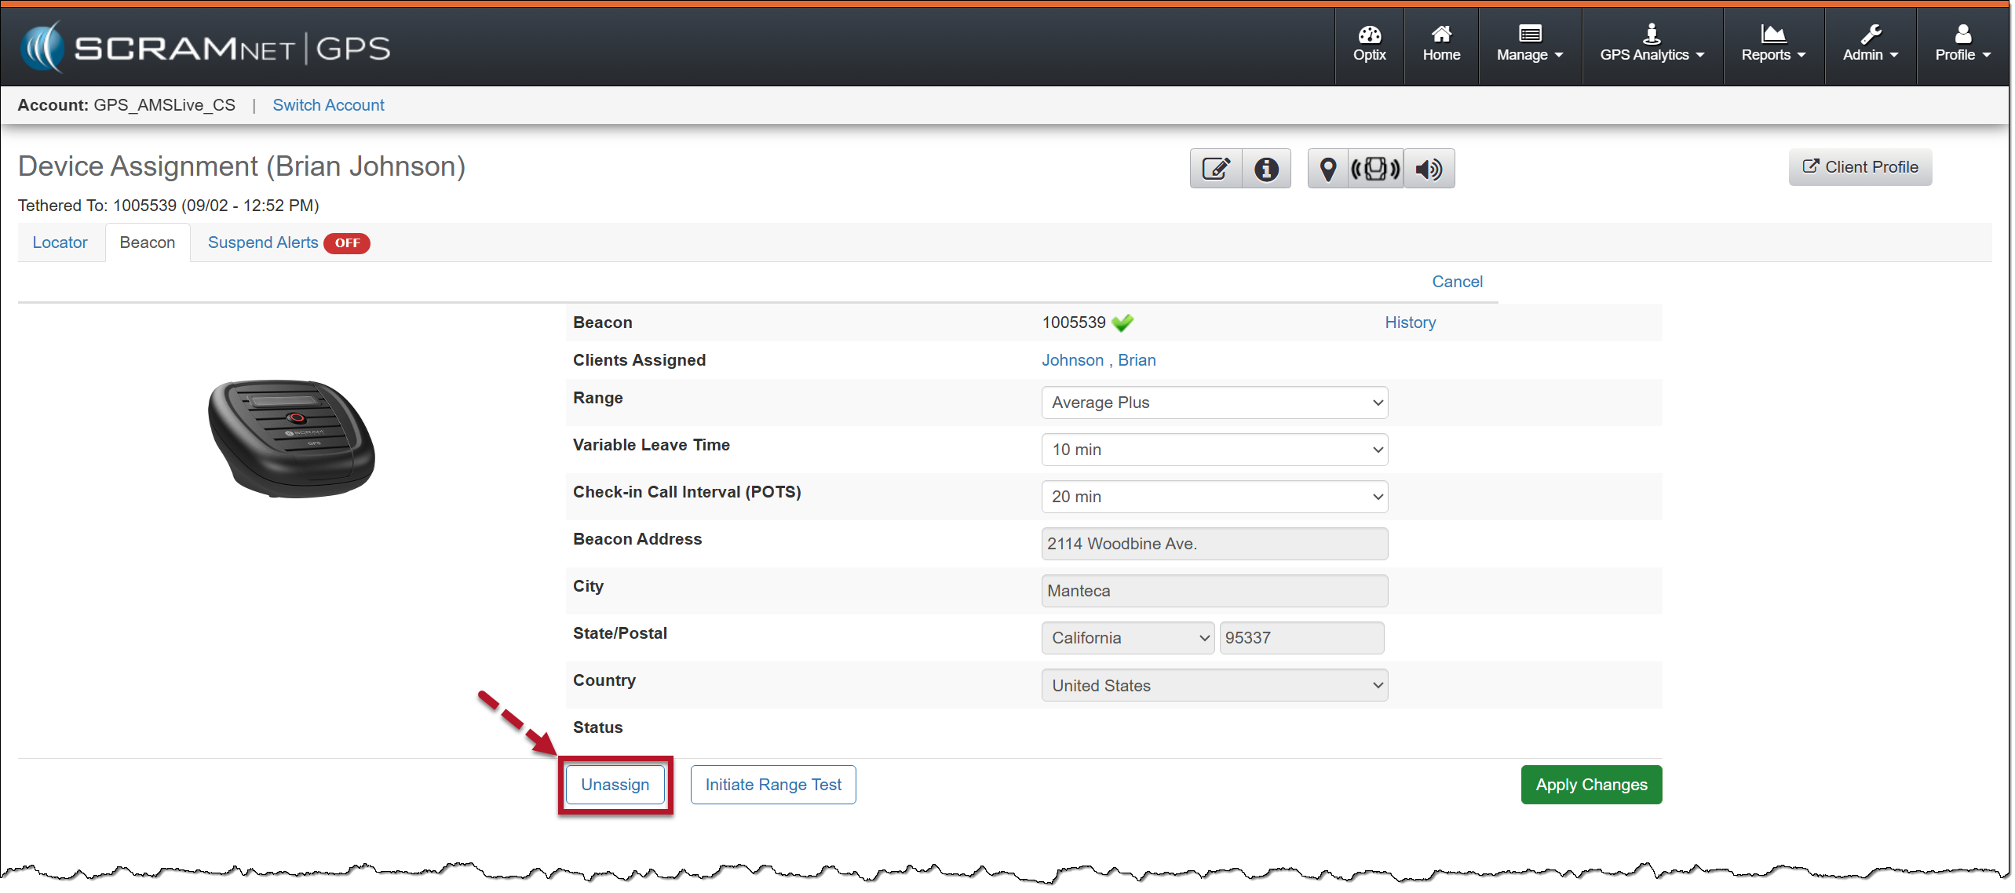Click the map pin locate icon
The width and height of the screenshot is (2015, 893).
coord(1327,169)
